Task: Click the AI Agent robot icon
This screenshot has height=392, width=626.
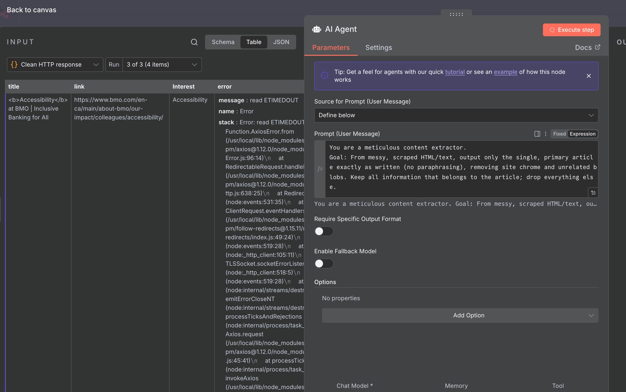Action: coord(316,29)
